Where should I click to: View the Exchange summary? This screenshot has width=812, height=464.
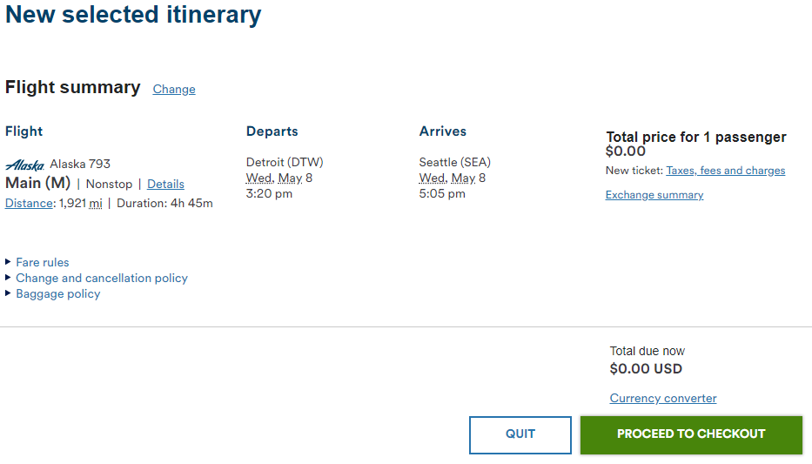coord(654,195)
